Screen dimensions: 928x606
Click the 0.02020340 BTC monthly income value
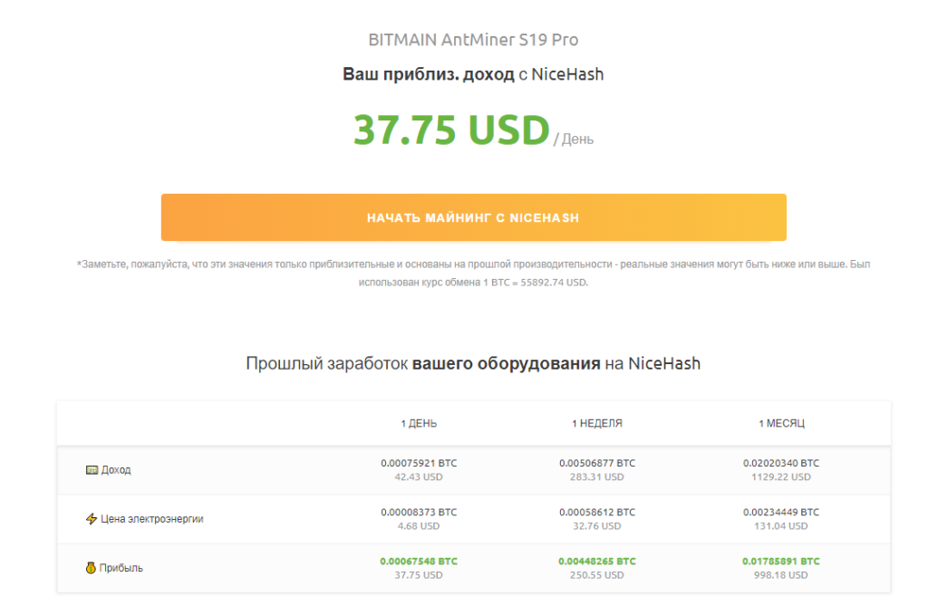[781, 463]
